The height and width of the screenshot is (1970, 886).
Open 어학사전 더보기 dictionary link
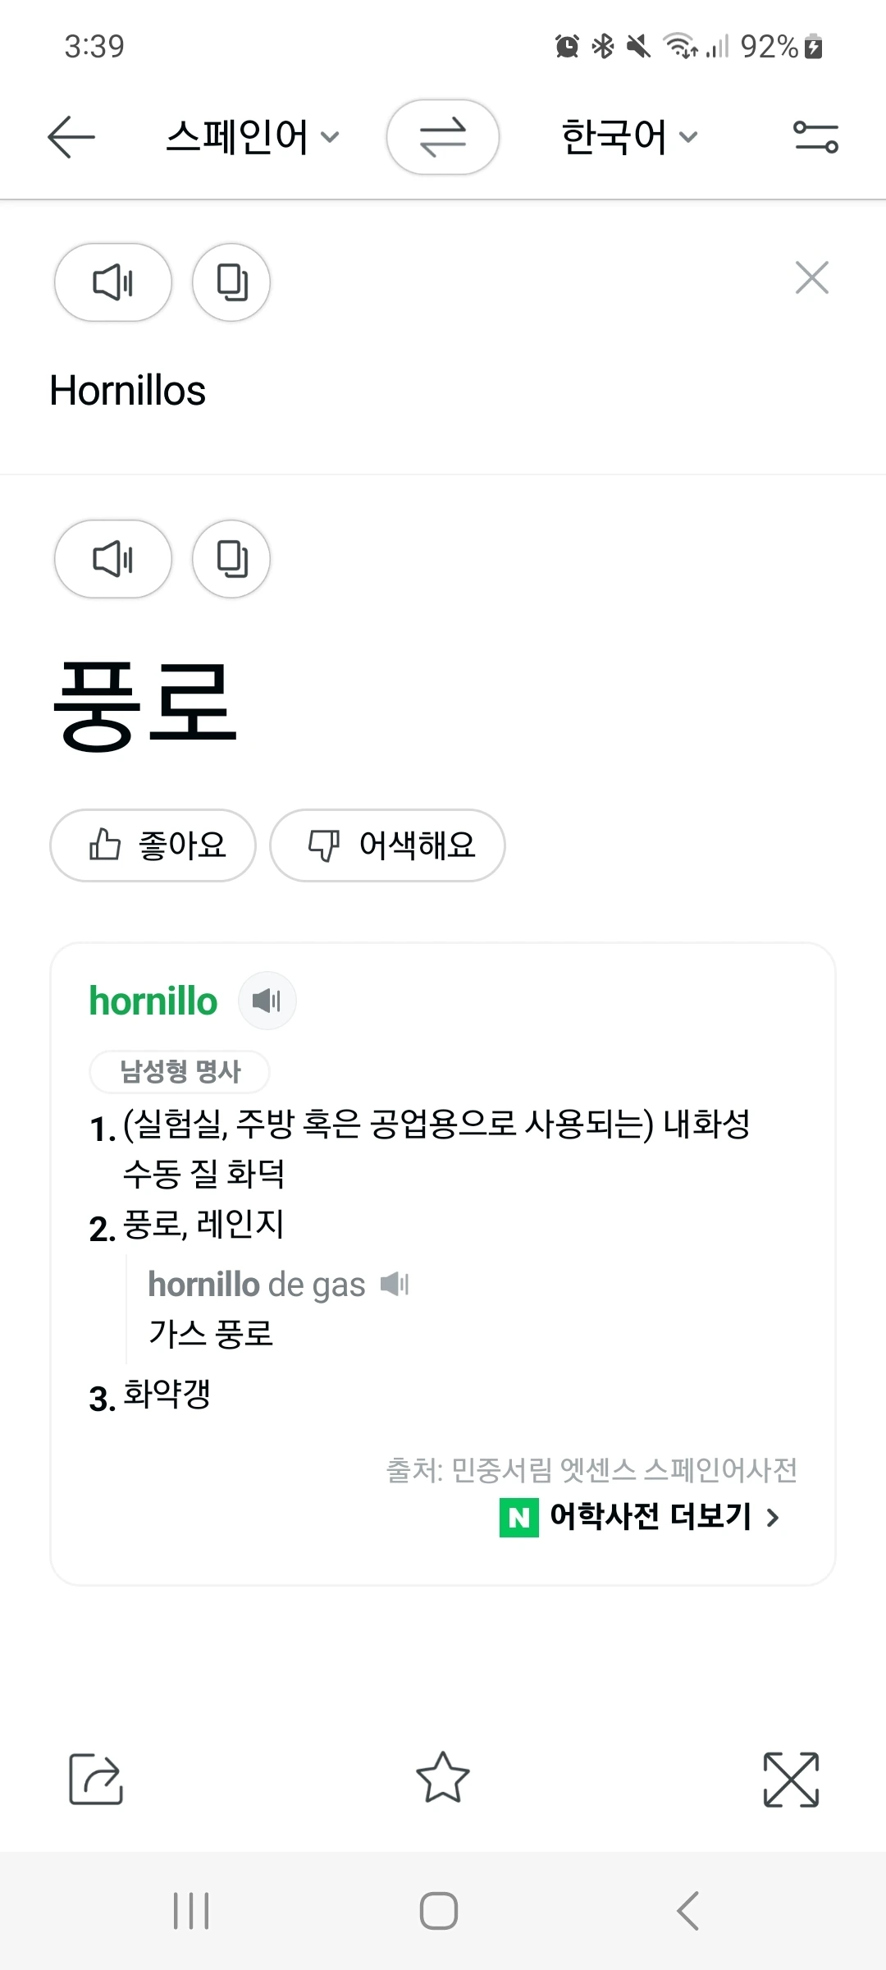(x=640, y=1517)
